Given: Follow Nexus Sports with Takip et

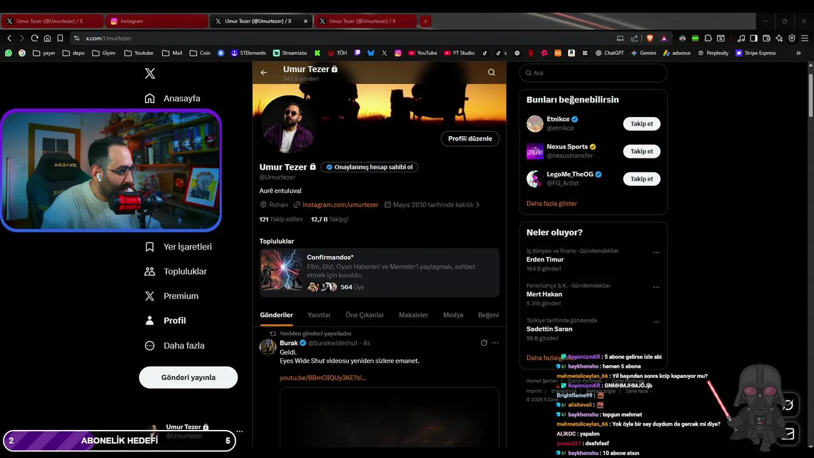Looking at the screenshot, I should [x=642, y=151].
